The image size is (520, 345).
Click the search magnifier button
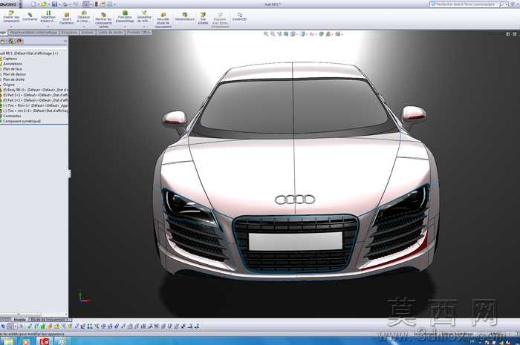click(501, 4)
